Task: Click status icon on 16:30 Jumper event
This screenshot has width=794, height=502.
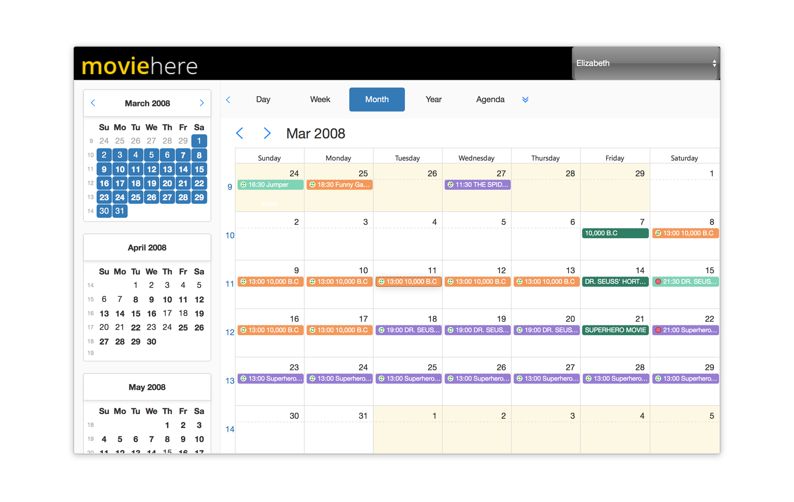Action: pyautogui.click(x=243, y=185)
